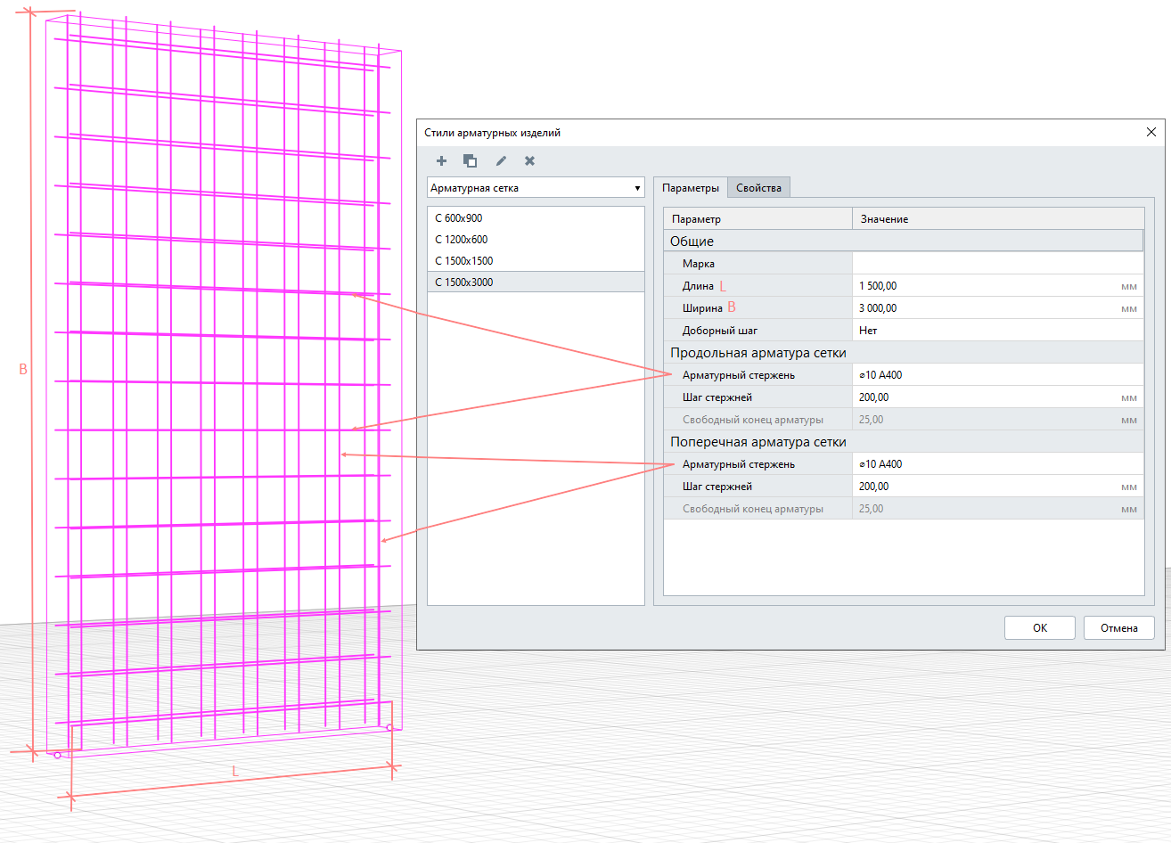This screenshot has width=1171, height=843.
Task: Open the Арматурная сетка dropdown
Action: click(x=536, y=188)
